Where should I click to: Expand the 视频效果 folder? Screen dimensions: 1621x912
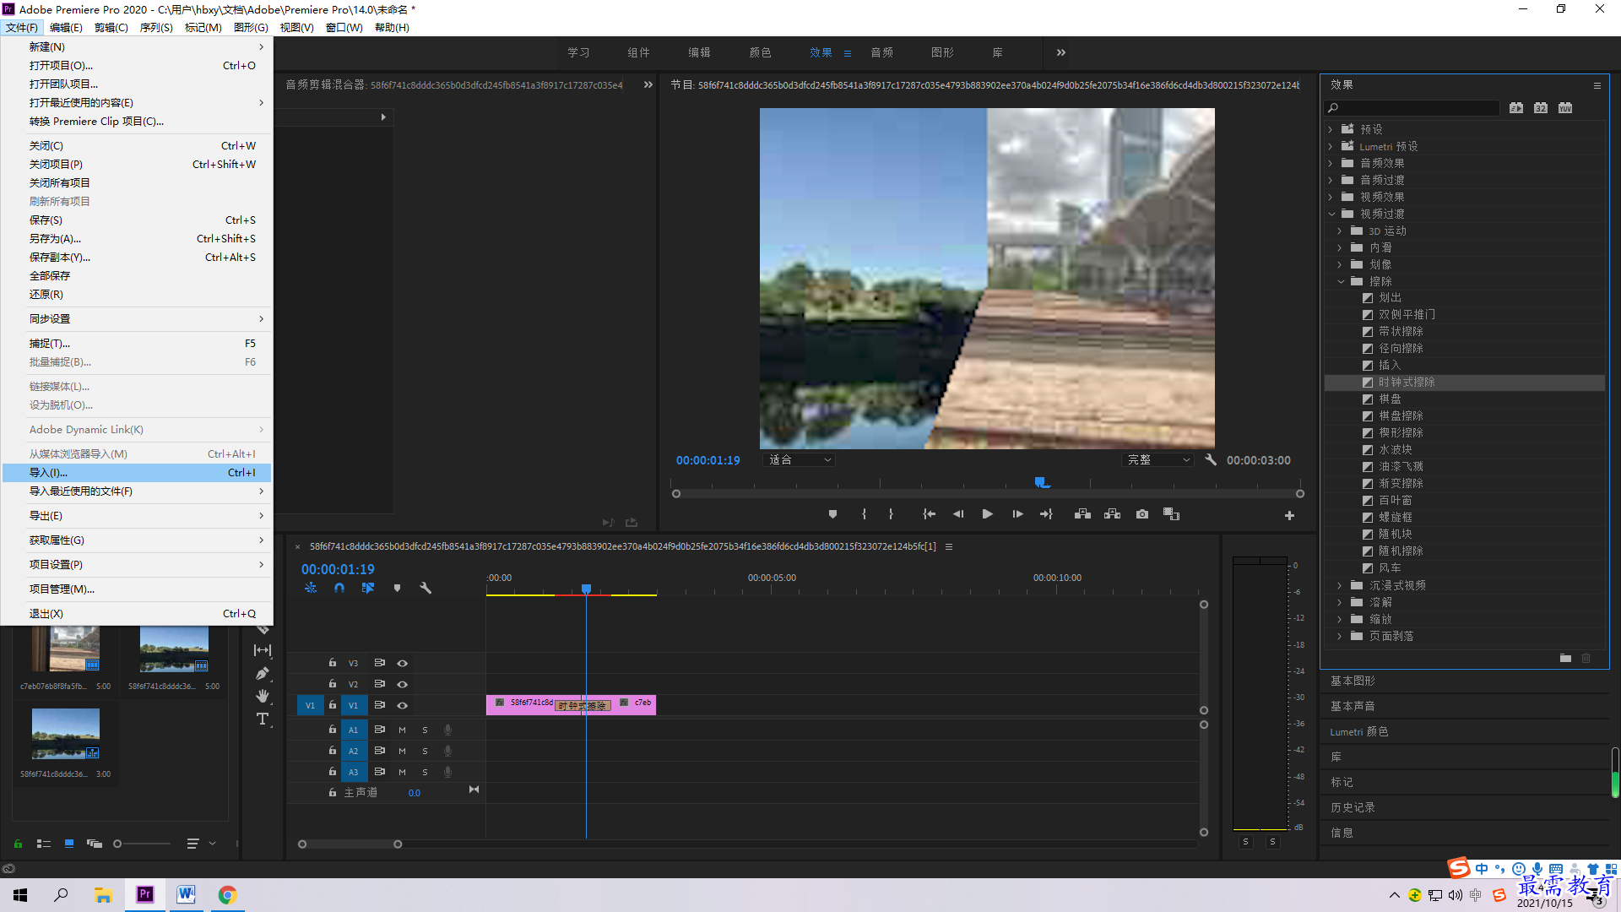click(1331, 197)
